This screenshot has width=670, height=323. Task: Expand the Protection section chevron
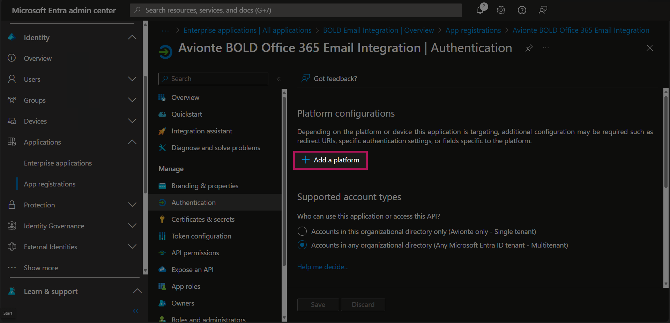[132, 205]
